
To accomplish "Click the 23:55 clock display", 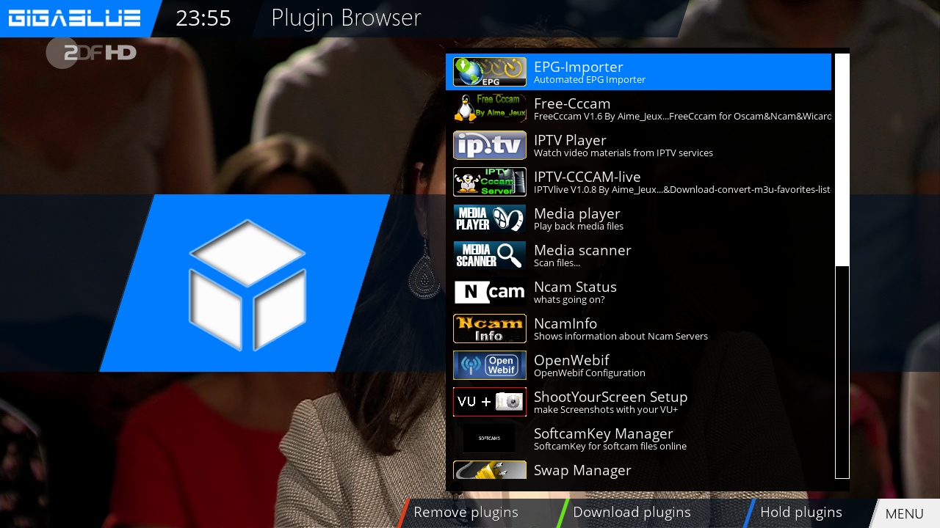I will pyautogui.click(x=203, y=18).
